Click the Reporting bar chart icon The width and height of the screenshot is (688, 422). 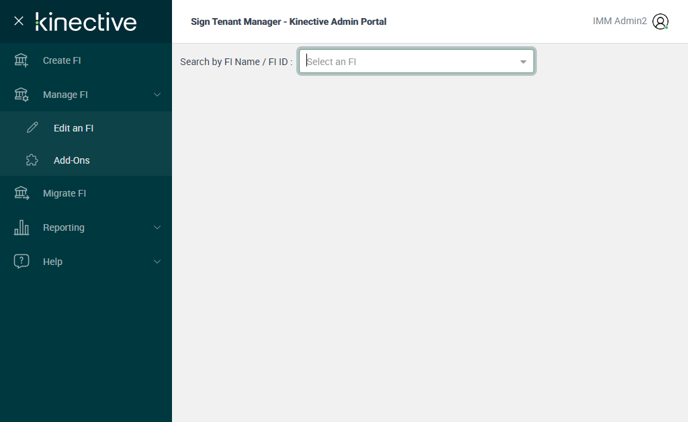tap(21, 227)
